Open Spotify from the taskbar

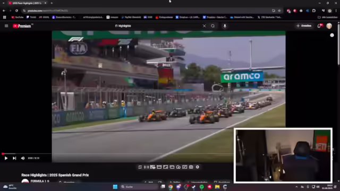click(202, 187)
